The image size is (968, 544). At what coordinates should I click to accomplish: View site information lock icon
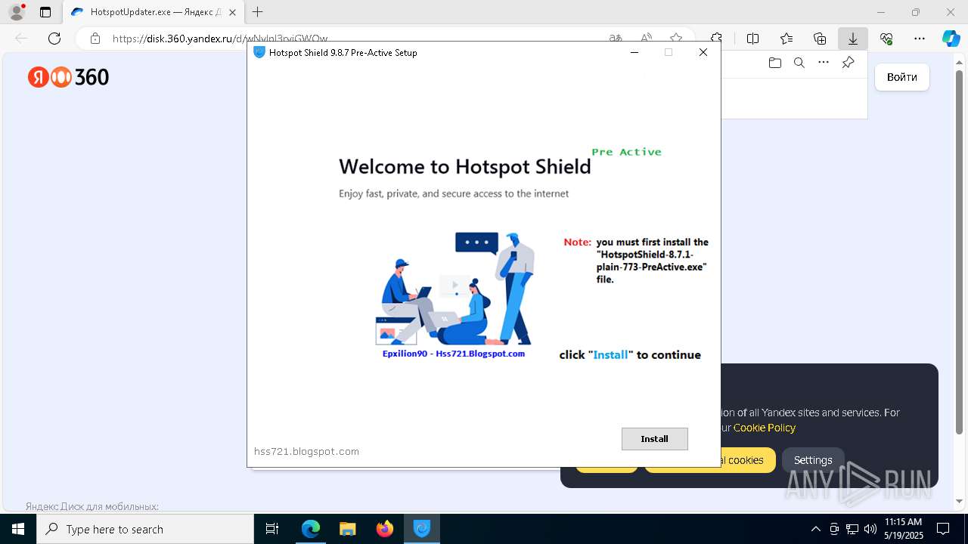(95, 39)
